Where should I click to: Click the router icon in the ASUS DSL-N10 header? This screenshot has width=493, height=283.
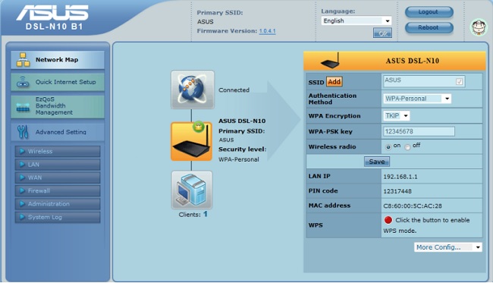[x=331, y=61]
